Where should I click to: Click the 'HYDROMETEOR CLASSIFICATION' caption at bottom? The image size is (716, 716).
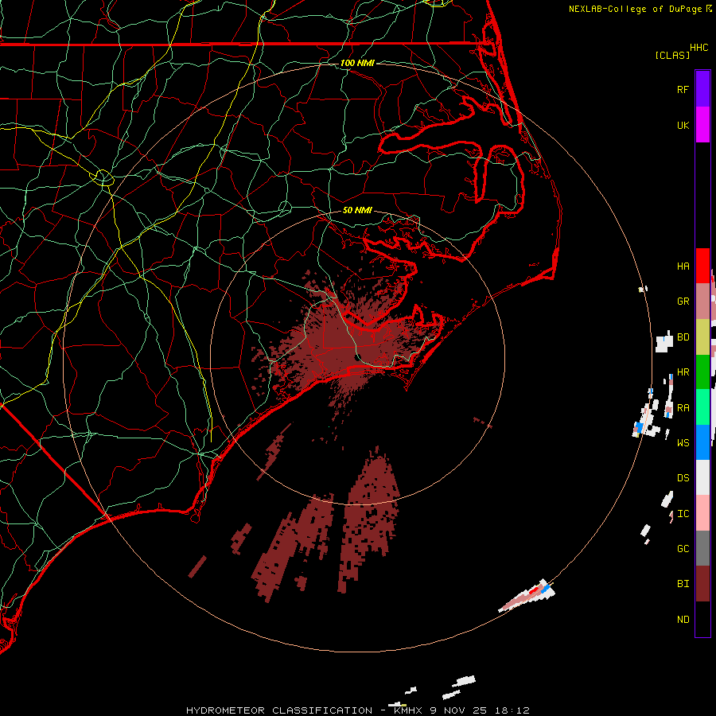pyautogui.click(x=279, y=710)
